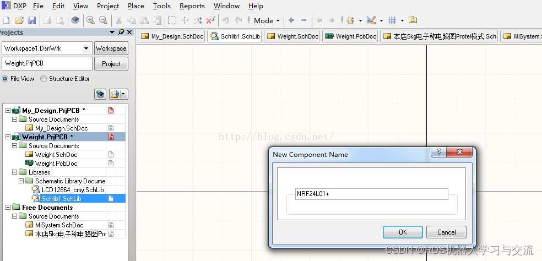Click the IEEE symbols component icon
This screenshot has width=542, height=261.
[x=350, y=20]
